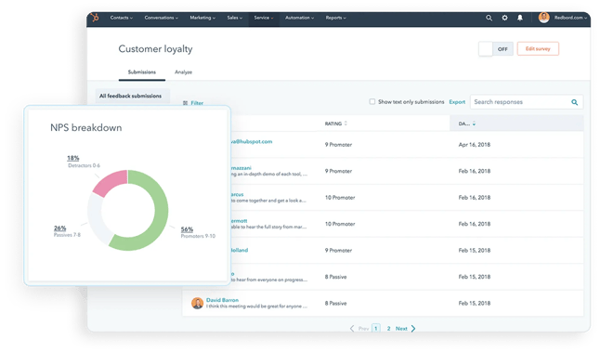Image resolution: width=600 pixels, height=352 pixels.
Task: Expand the Conversations menu
Action: point(161,18)
